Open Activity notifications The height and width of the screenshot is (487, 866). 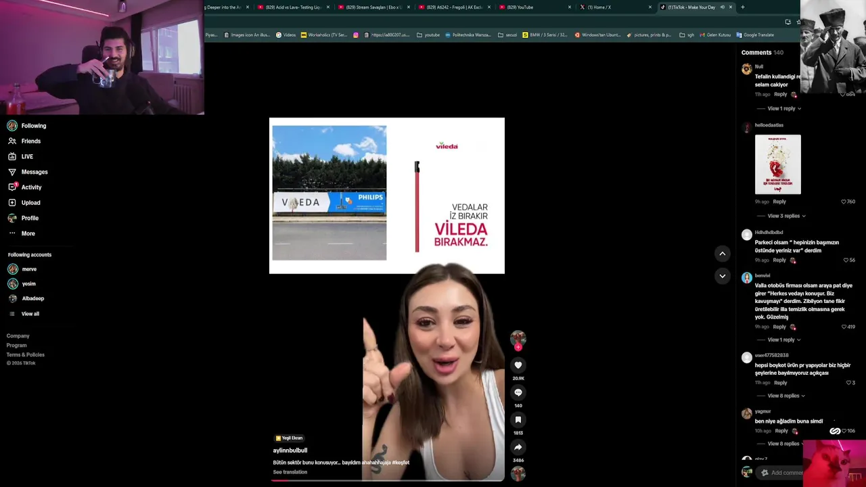(25, 187)
